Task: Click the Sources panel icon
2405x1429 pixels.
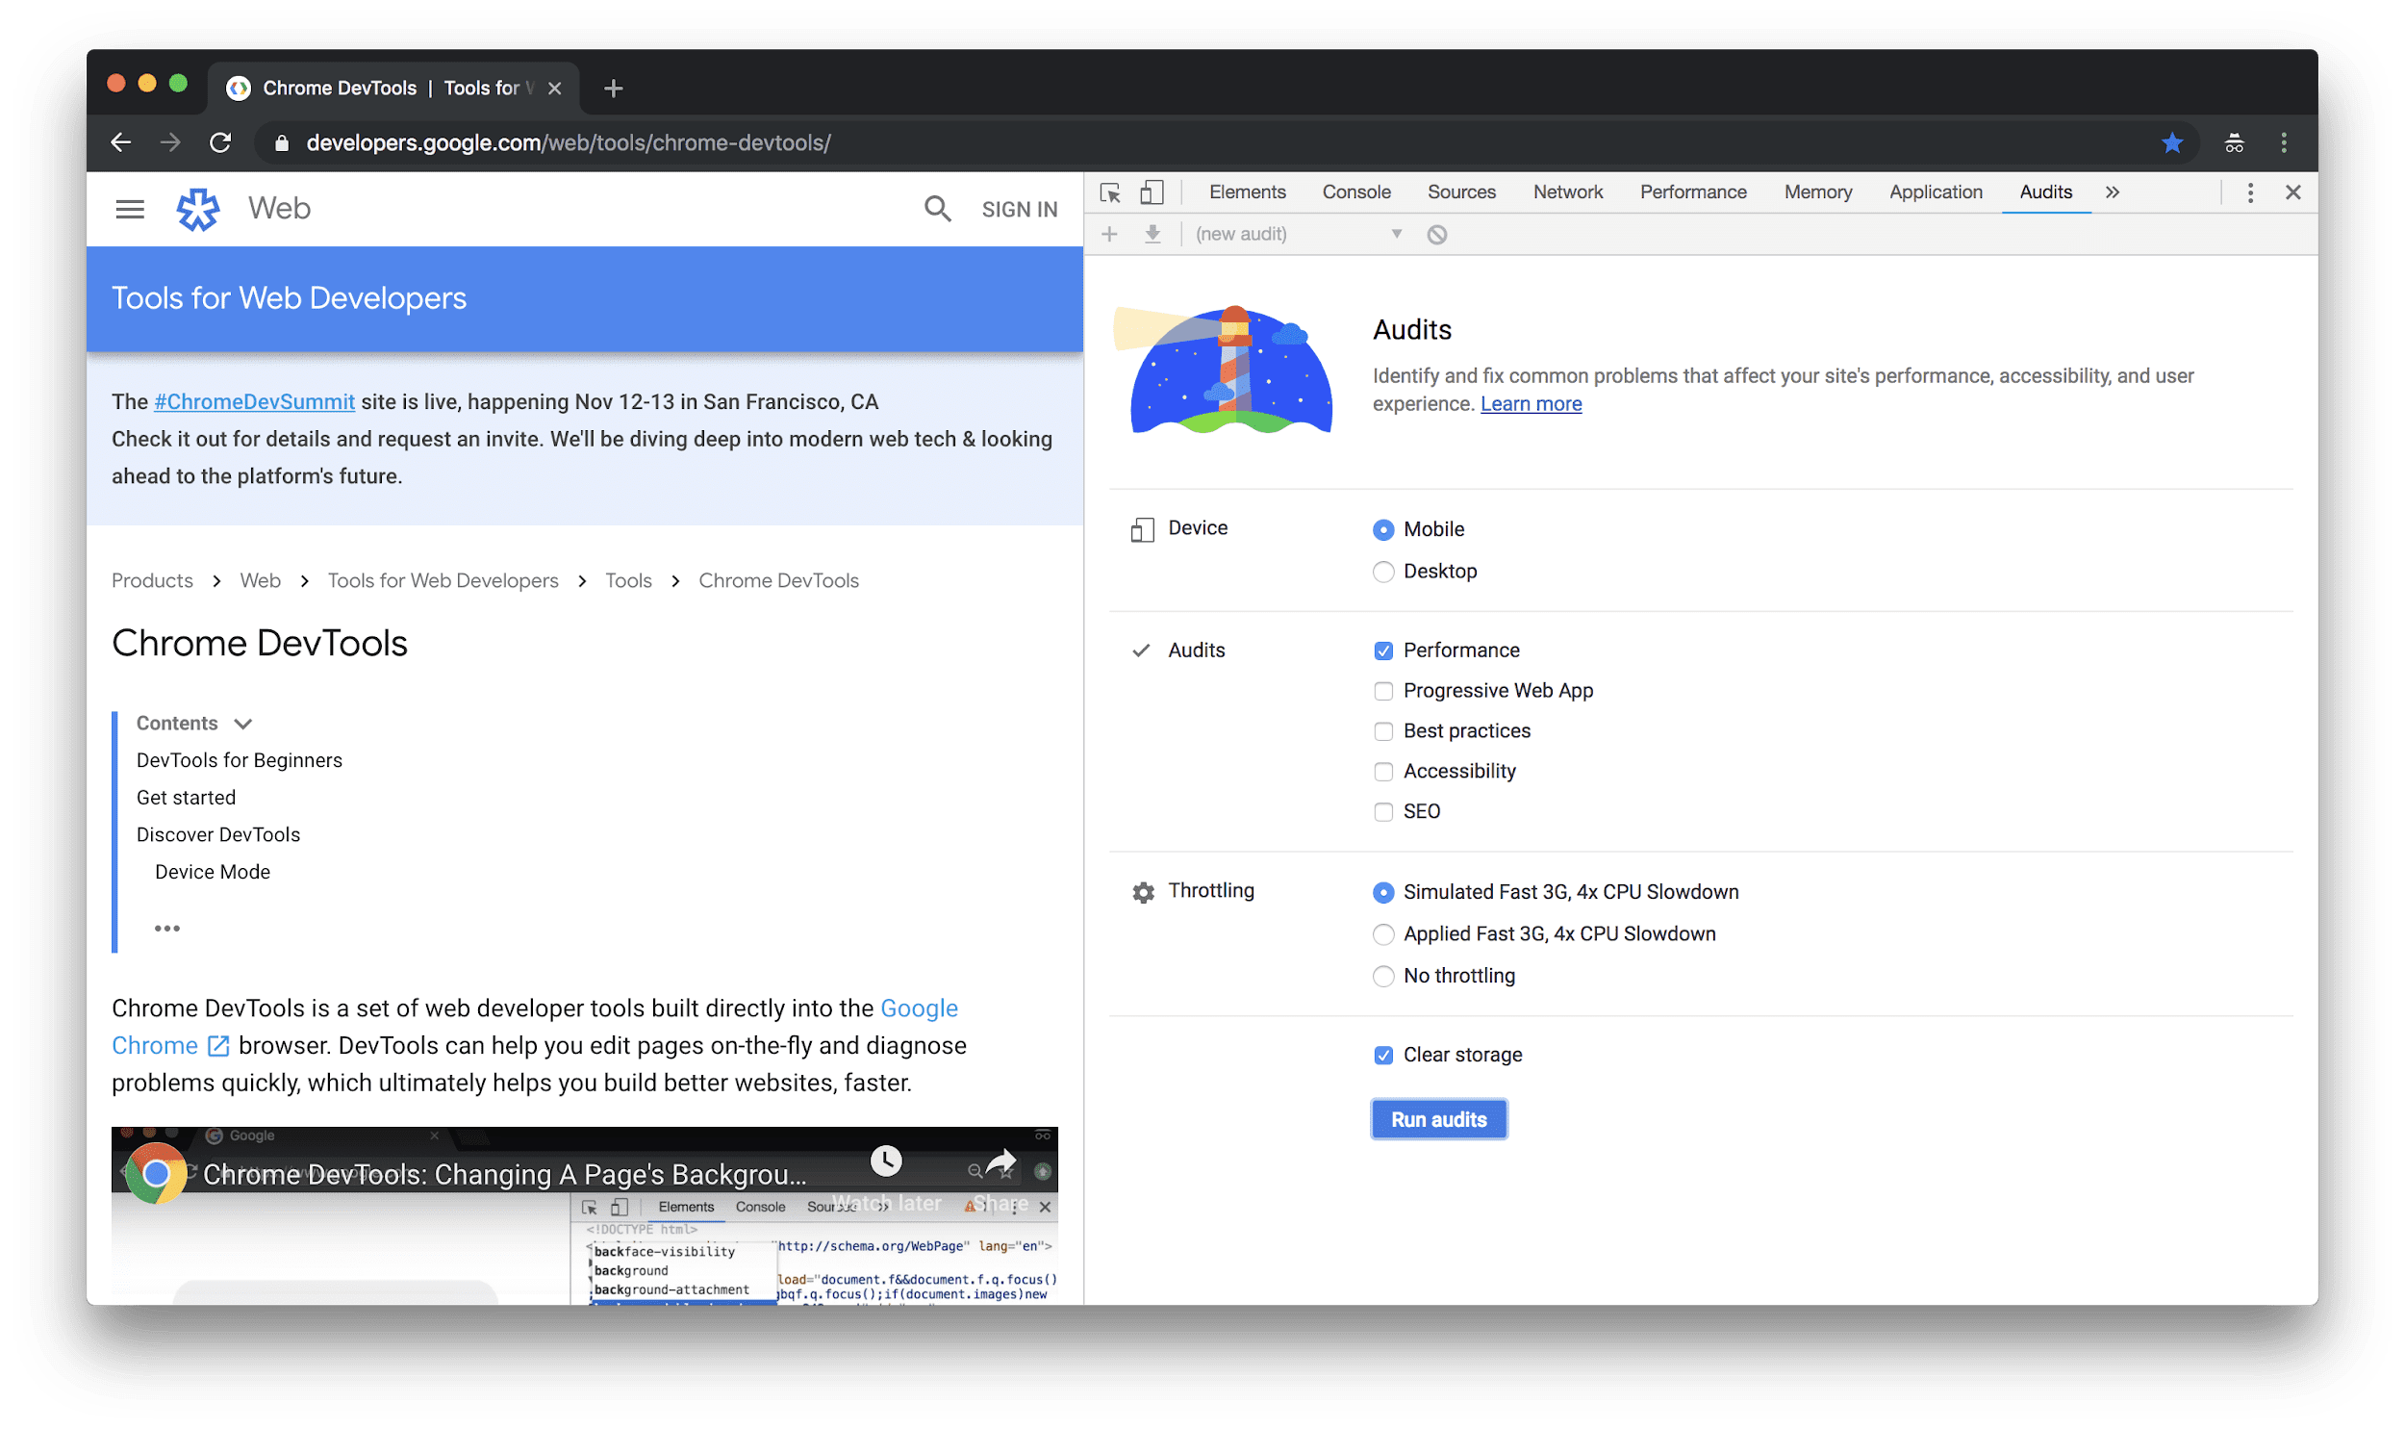Action: 1459,192
